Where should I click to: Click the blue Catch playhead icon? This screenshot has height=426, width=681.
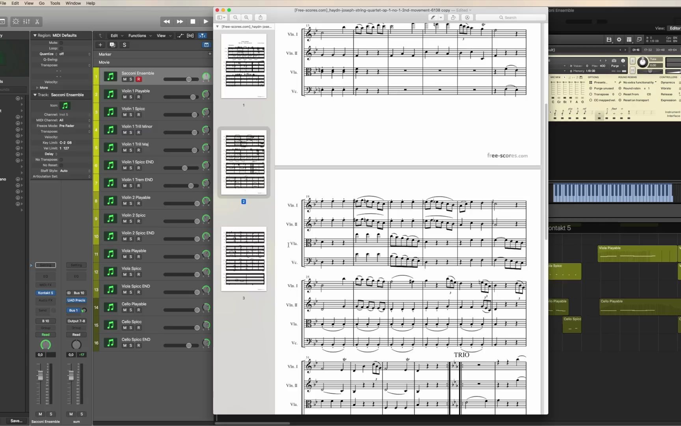pos(202,35)
